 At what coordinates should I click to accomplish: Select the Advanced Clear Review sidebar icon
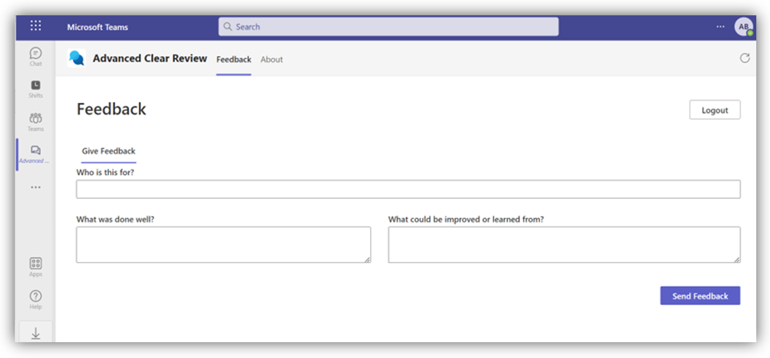[35, 153]
